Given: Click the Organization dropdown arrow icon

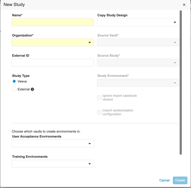Looking at the screenshot, I should point(90,43).
